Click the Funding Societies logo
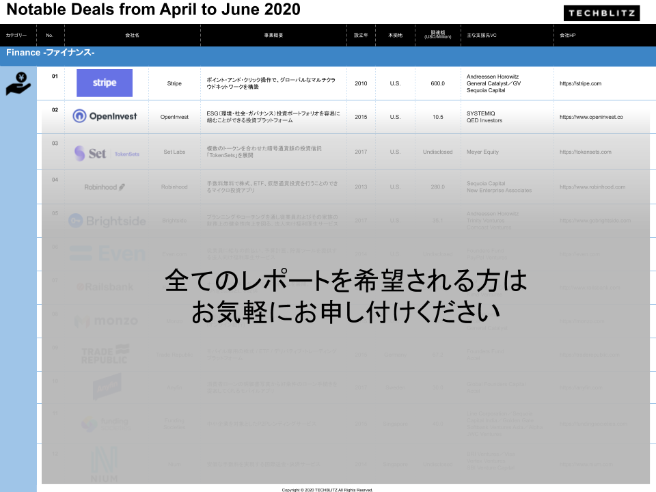 [105, 424]
